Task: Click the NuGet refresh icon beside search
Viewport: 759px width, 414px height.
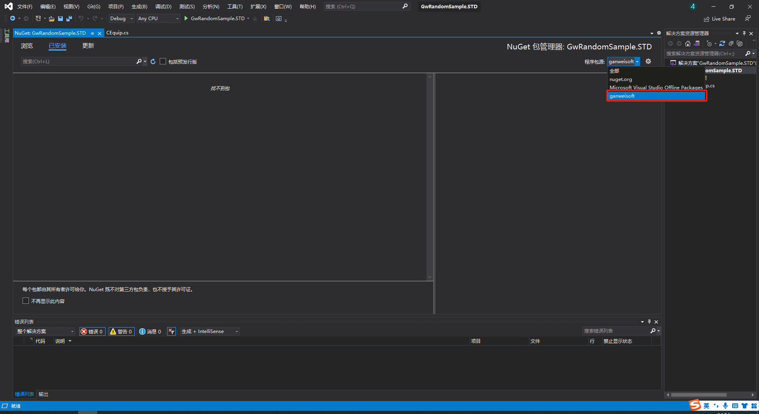Action: pyautogui.click(x=153, y=62)
